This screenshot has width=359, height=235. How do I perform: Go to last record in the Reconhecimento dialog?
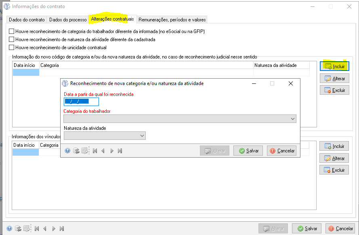pyautogui.click(x=120, y=151)
